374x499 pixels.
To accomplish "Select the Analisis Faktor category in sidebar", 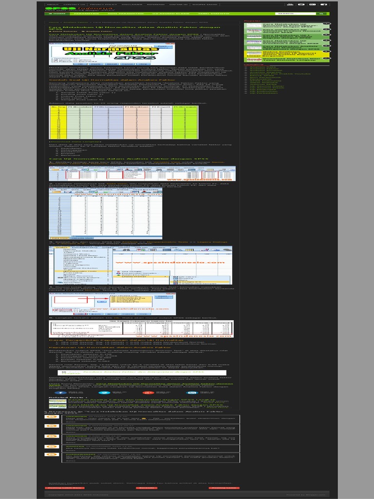I will tap(263, 69).
